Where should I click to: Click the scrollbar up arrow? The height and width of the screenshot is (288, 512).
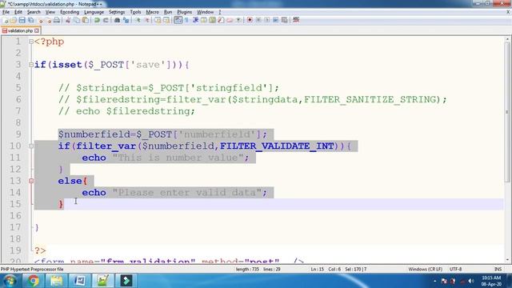pyautogui.click(x=507, y=39)
